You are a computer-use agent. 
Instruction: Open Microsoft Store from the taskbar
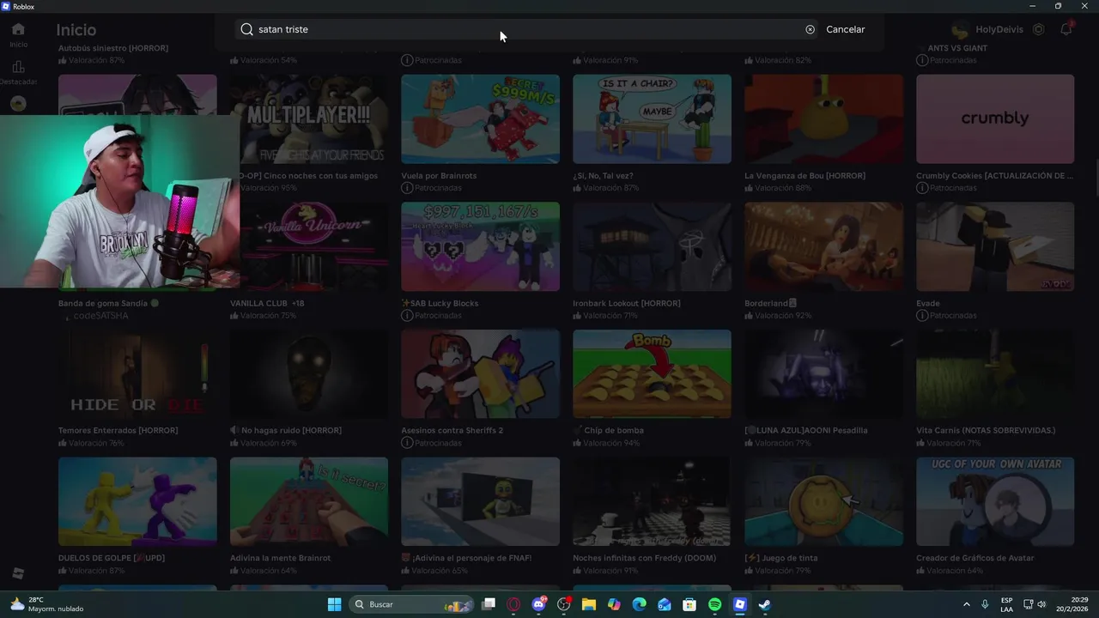[689, 604]
